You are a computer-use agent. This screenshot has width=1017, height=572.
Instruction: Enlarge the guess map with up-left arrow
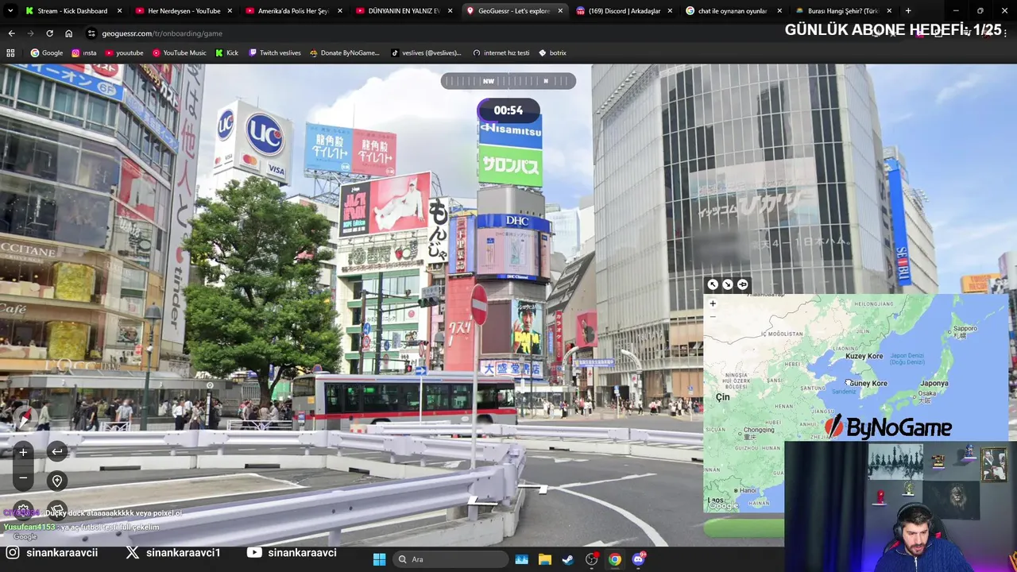pos(713,284)
